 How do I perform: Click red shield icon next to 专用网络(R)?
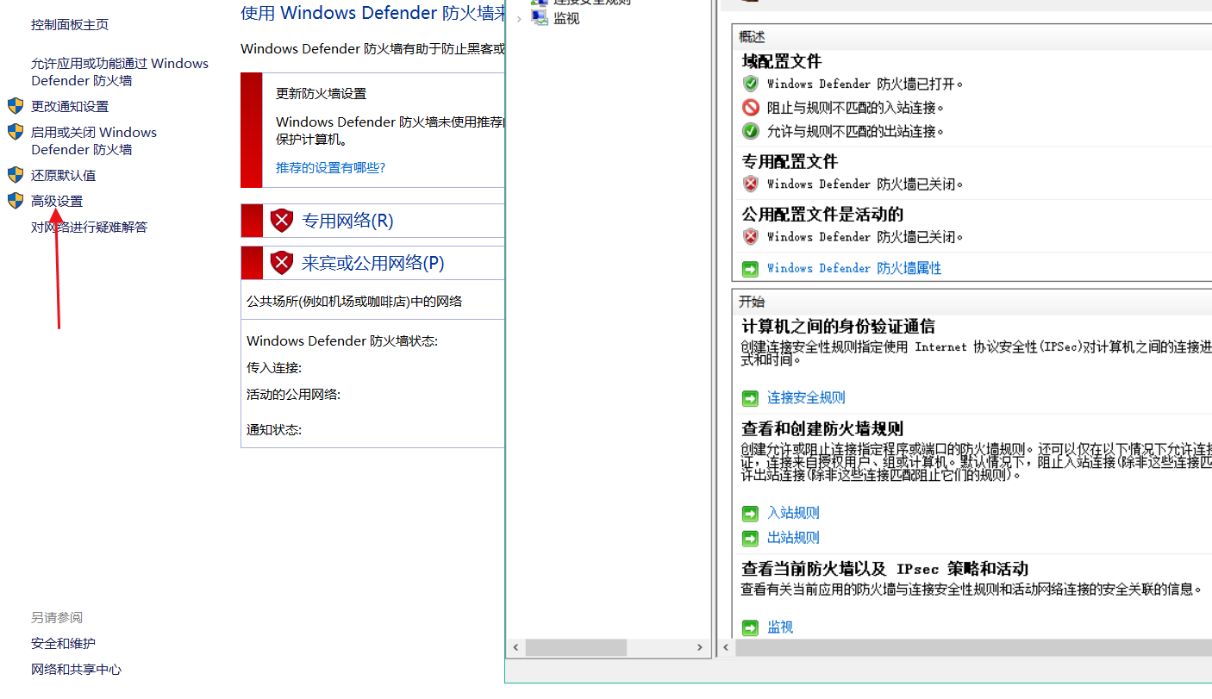[x=282, y=221]
